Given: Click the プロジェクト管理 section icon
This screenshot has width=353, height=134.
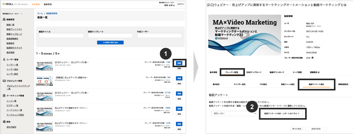Looking at the screenshot, I should 4,81.
